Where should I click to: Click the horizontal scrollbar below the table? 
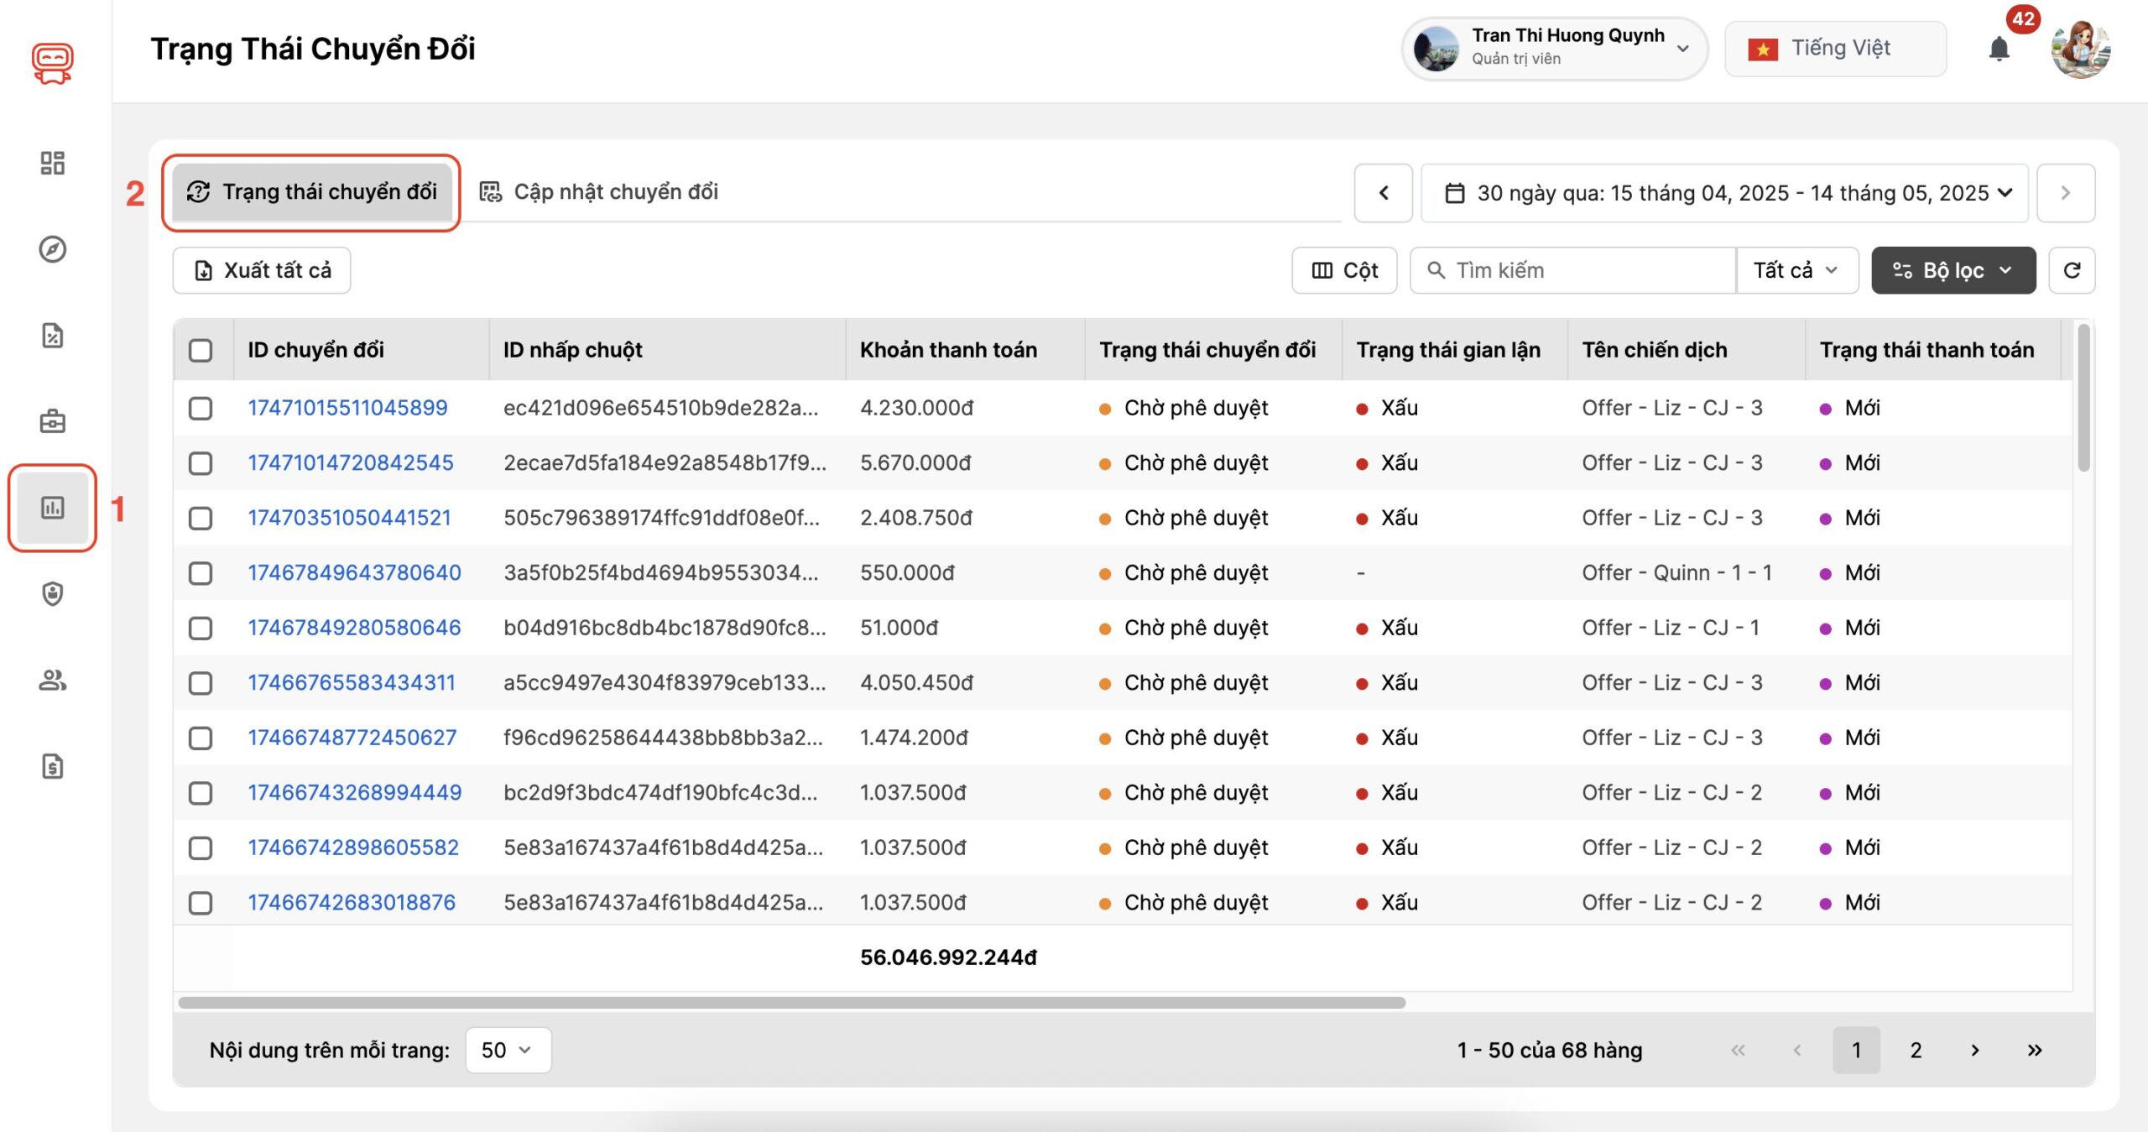pos(790,1003)
